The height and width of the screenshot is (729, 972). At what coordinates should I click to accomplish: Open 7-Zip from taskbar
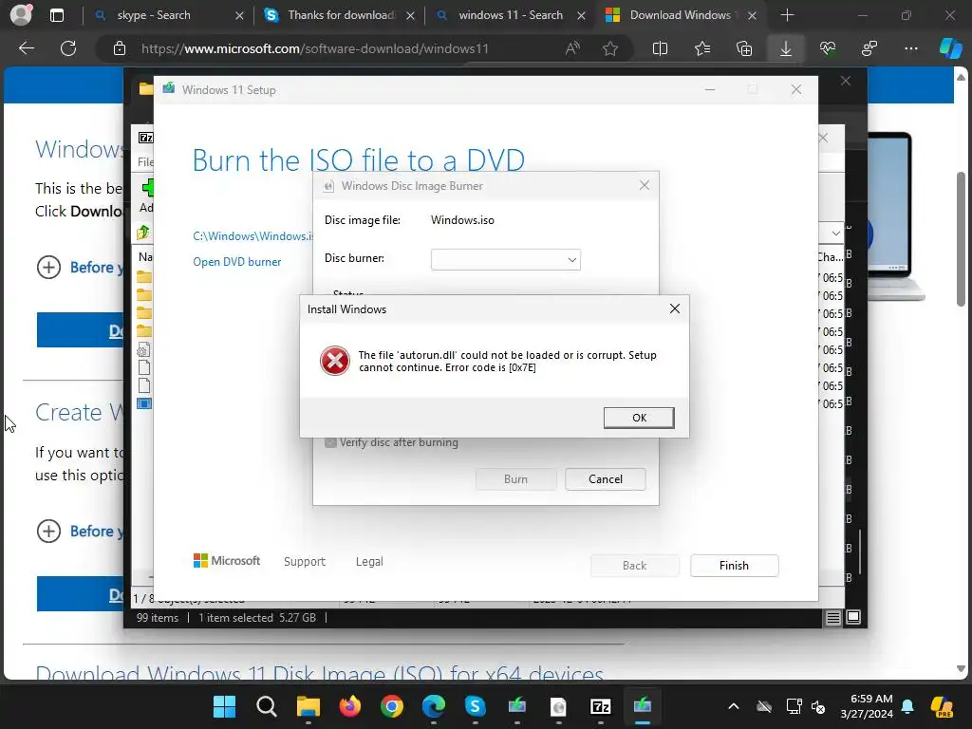(x=601, y=706)
